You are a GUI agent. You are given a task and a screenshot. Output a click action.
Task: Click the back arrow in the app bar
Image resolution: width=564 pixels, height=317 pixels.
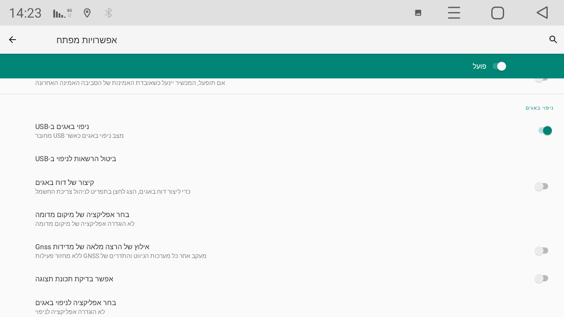pos(12,40)
